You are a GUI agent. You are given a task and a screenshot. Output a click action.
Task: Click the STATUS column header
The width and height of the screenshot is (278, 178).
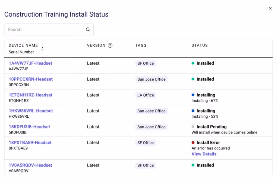click(x=200, y=45)
